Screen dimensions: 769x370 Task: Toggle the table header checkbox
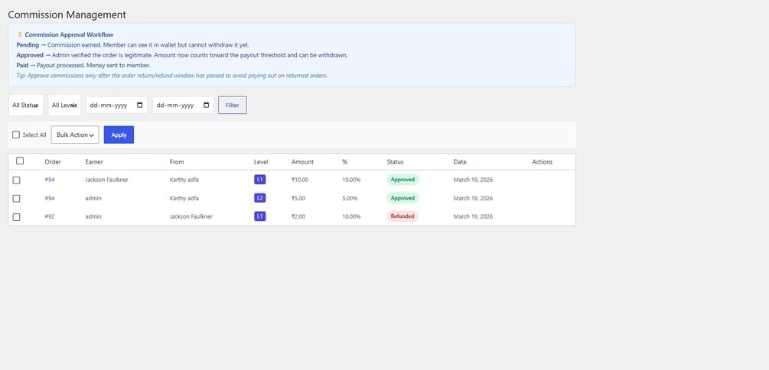coord(20,161)
